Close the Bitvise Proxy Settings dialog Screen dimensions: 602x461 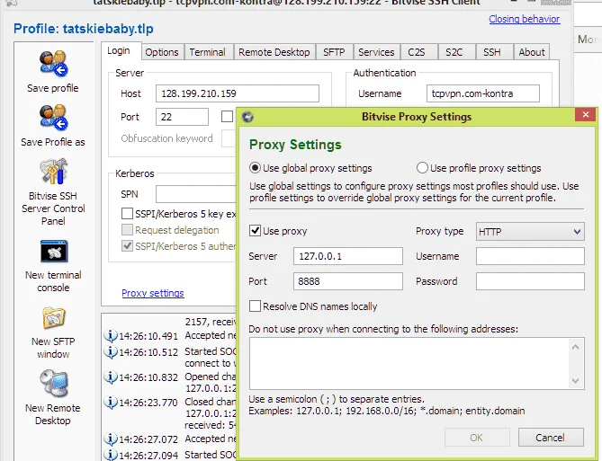click(x=586, y=115)
